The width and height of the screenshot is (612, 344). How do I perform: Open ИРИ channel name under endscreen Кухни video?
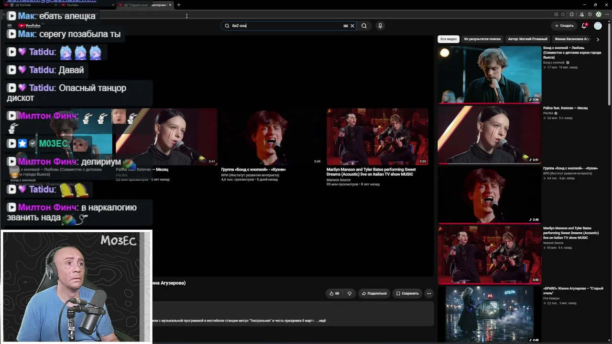(x=250, y=175)
